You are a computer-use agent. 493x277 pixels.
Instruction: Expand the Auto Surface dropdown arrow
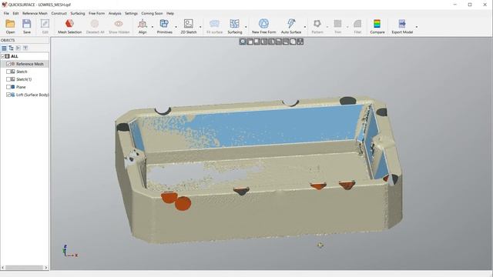[305, 27]
